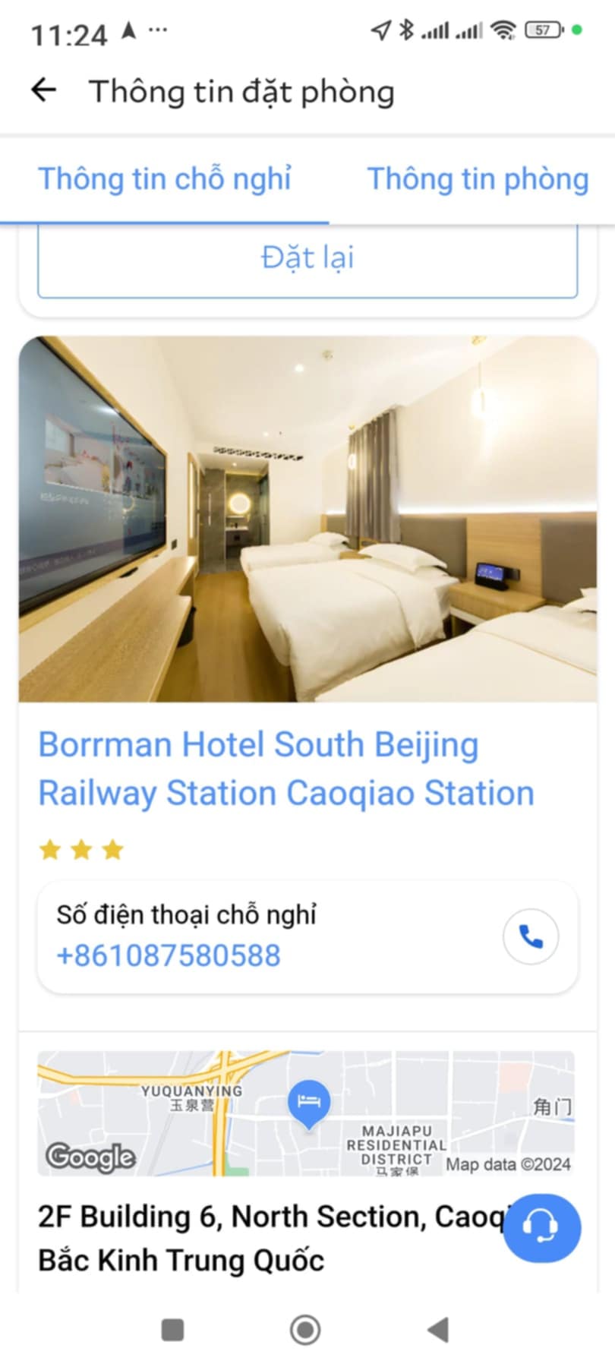
Task: Tap the Google logo on map
Action: pyautogui.click(x=90, y=1157)
